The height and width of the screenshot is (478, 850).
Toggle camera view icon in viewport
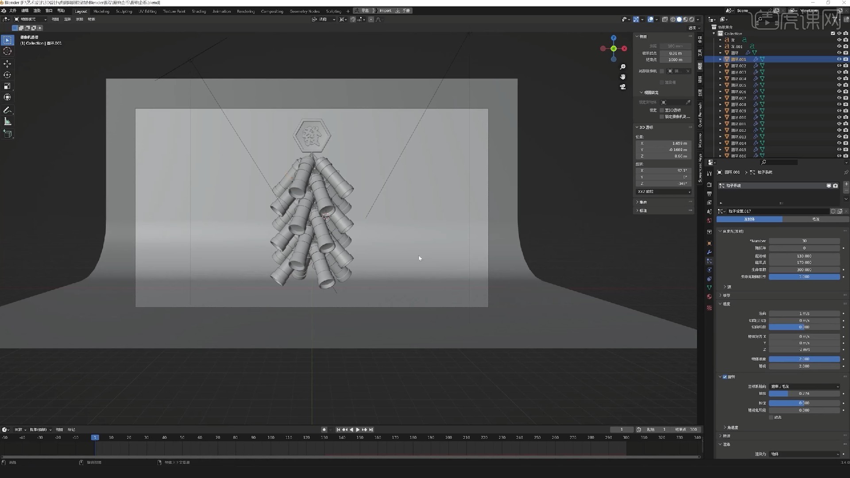623,87
